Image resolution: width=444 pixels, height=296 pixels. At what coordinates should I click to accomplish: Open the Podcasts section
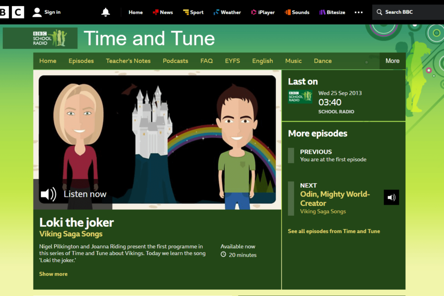pos(175,61)
